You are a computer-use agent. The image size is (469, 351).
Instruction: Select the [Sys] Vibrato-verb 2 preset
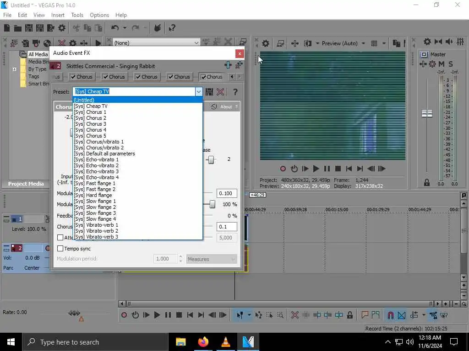pyautogui.click(x=138, y=231)
